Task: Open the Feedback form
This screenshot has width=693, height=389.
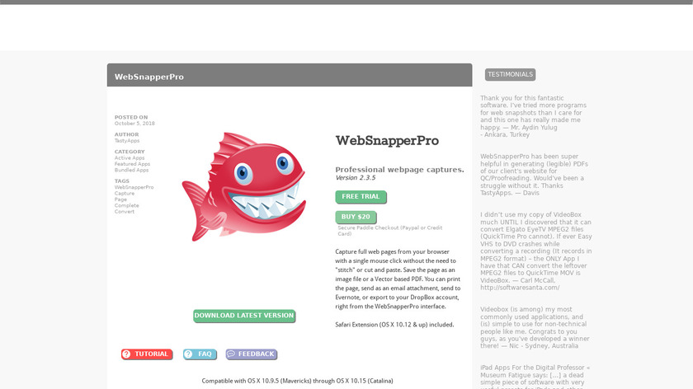Action: (252, 354)
